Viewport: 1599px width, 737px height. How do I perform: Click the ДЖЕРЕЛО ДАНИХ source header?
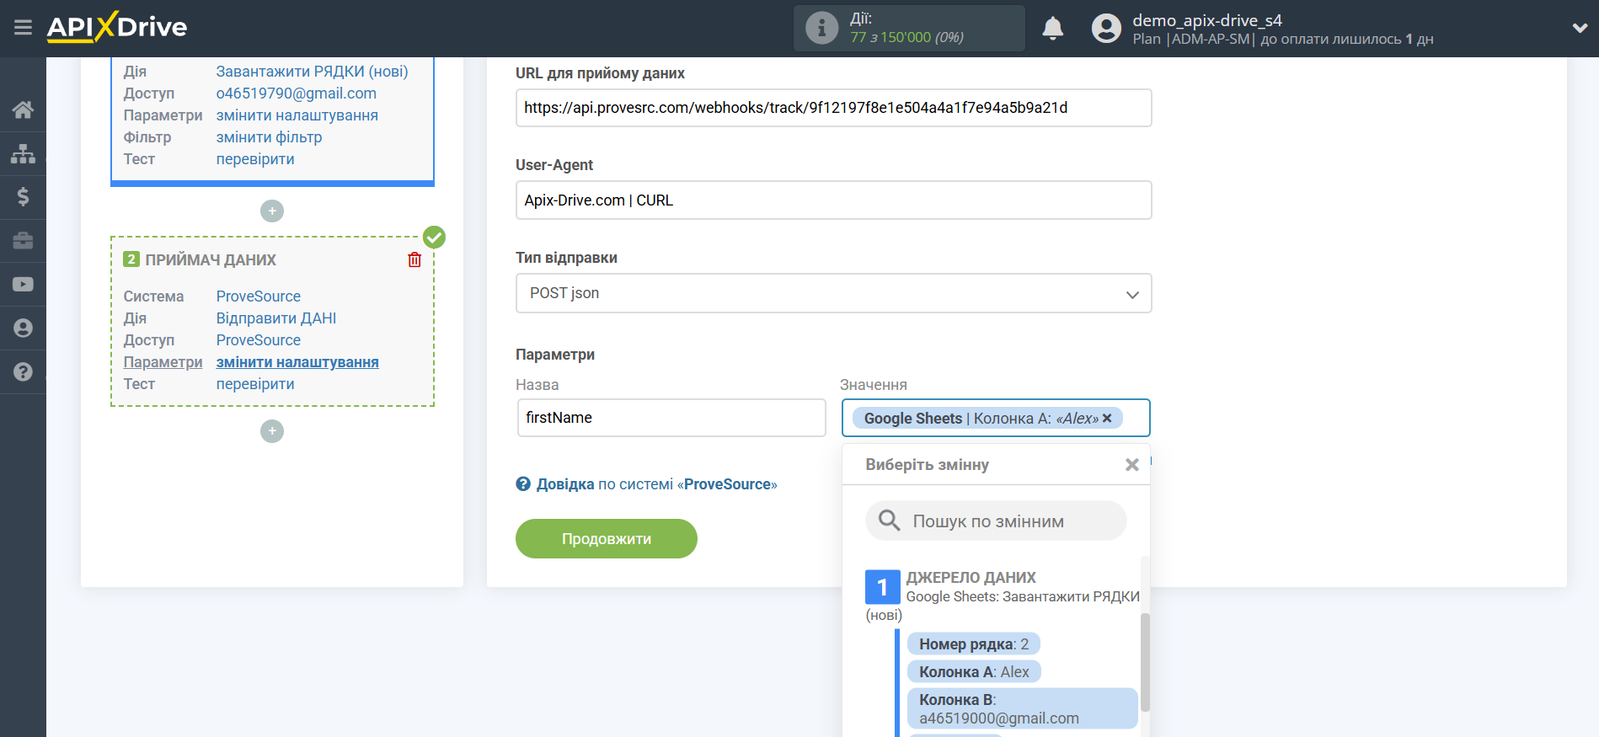pos(971,578)
